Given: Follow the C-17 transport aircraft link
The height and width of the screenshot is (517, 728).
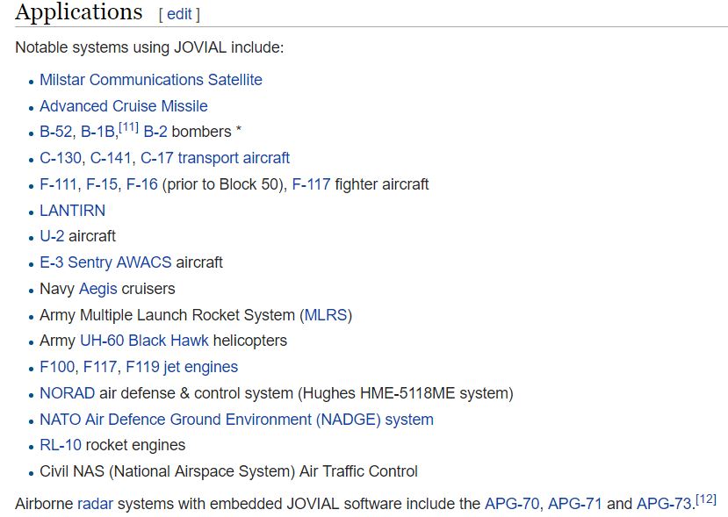Looking at the screenshot, I should (x=215, y=158).
